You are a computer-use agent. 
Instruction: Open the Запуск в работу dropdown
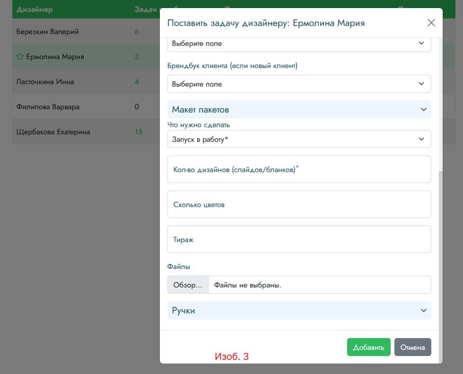click(x=299, y=139)
